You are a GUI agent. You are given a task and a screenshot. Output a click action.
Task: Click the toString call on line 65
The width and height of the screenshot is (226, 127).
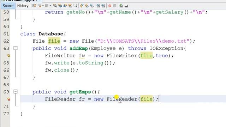click(x=91, y=63)
